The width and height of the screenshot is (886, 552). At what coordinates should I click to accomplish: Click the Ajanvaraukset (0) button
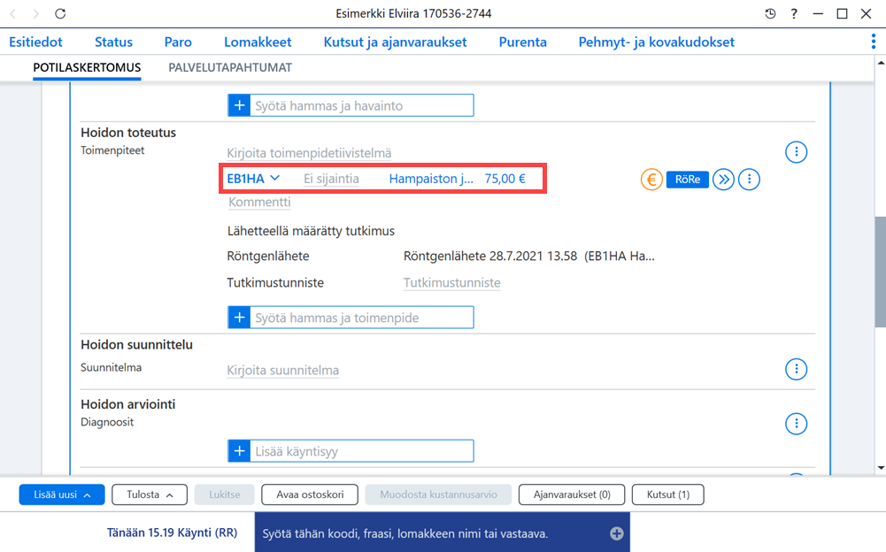[572, 494]
